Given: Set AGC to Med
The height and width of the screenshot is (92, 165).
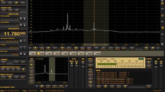Looking at the screenshot, I should [90, 80].
